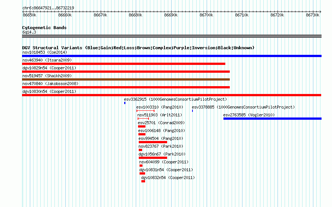
Task: Open esv1003310 (Pang2010) variant label
Action: tap(160, 107)
